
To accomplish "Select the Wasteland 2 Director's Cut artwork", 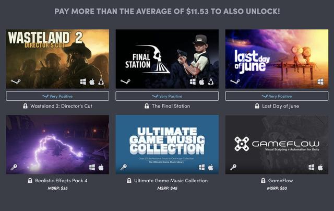I will click(57, 59).
